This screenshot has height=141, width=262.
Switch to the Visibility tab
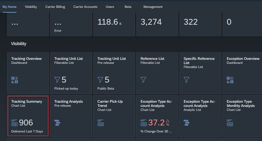[x=31, y=7]
